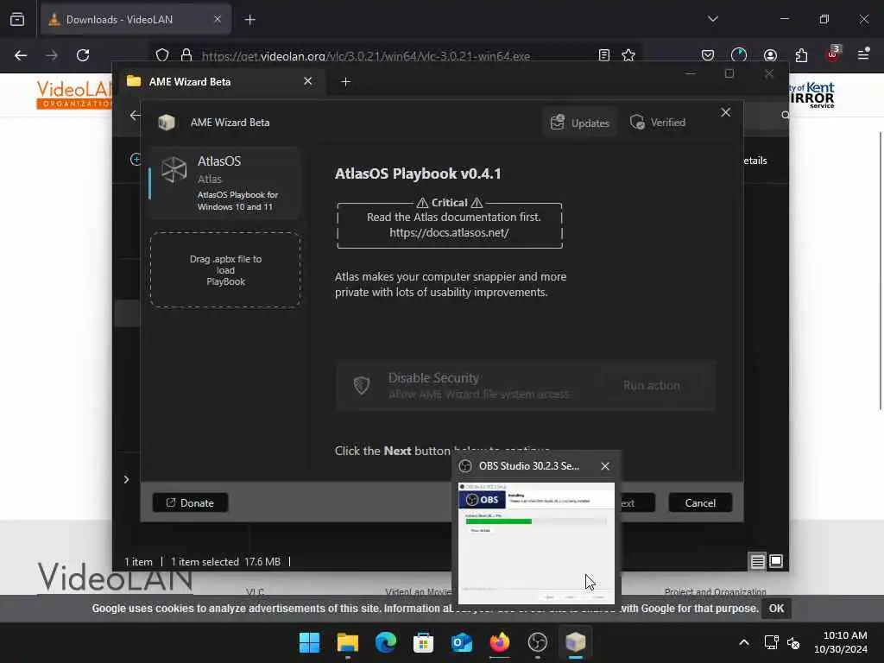884x663 pixels.
Task: Open the Windows Start menu
Action: click(x=310, y=642)
